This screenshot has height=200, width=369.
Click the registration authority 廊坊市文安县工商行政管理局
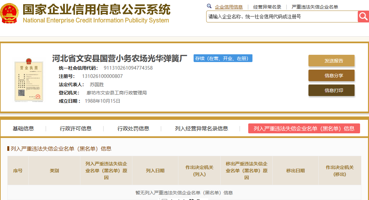(x=117, y=93)
